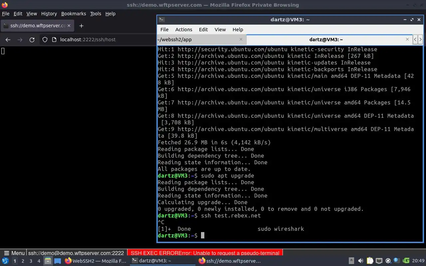Click the show desktop panel icon
Viewport: 426px width, 266px height.
pyautogui.click(x=57, y=261)
